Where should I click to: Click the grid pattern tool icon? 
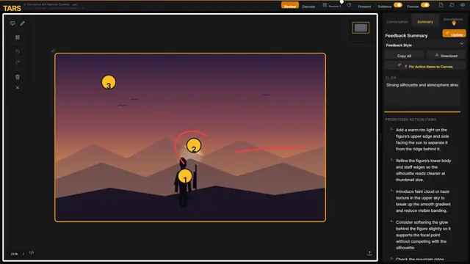click(x=18, y=37)
